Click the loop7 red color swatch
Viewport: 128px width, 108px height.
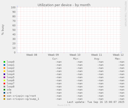point(4,84)
